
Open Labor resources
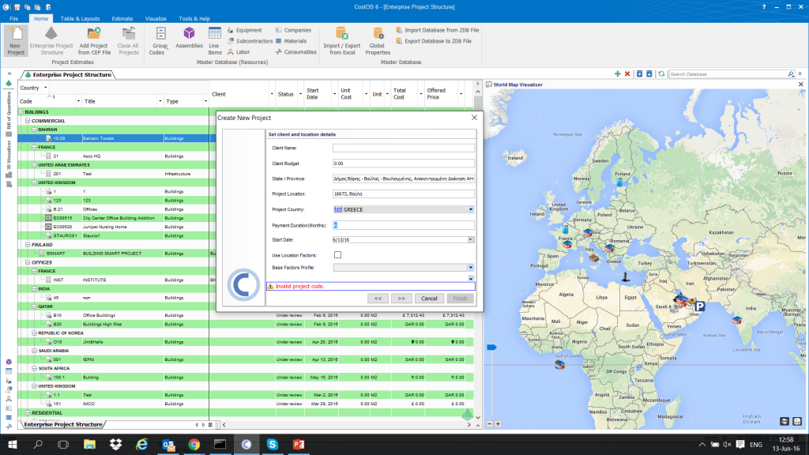(x=239, y=52)
